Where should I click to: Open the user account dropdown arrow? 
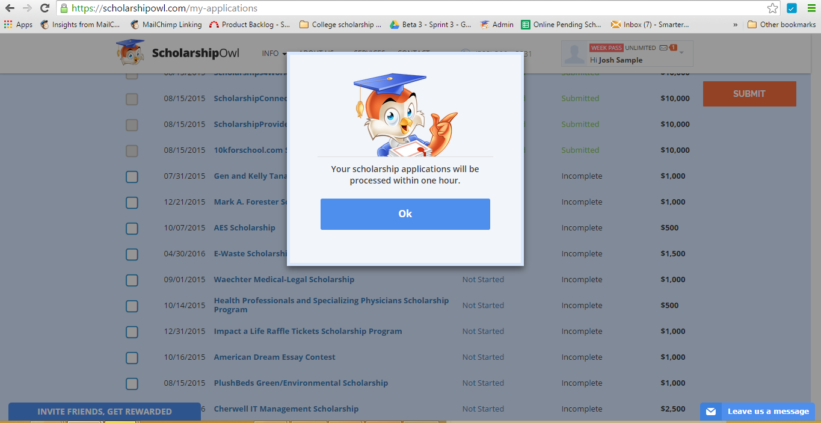681,54
